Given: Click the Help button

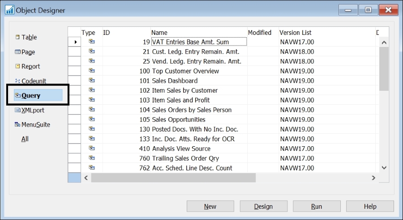Looking at the screenshot, I should 370,206.
